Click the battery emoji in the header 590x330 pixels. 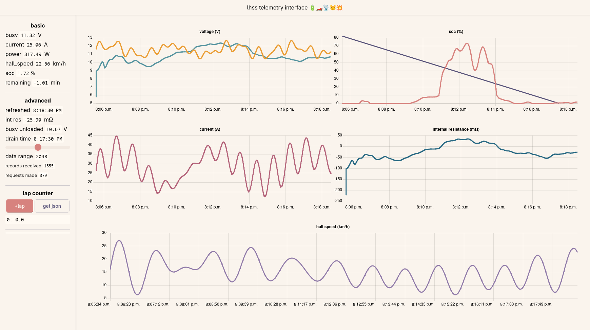tap(313, 7)
